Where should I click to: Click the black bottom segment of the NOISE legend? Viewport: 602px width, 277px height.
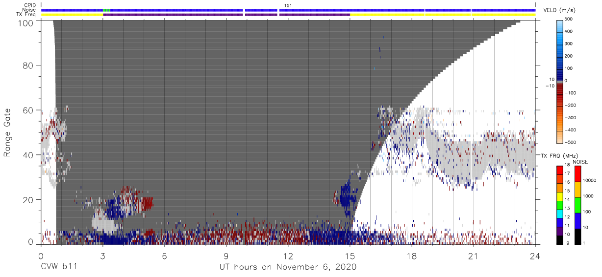click(577, 236)
